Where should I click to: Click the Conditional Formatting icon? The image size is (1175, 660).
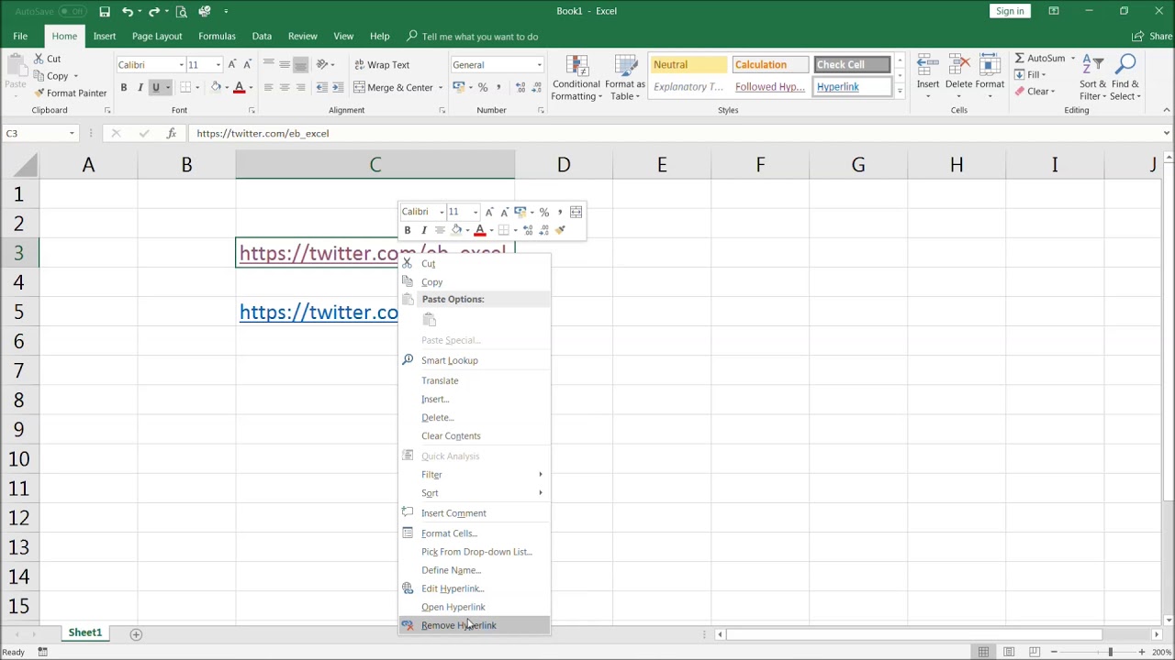coord(577,65)
